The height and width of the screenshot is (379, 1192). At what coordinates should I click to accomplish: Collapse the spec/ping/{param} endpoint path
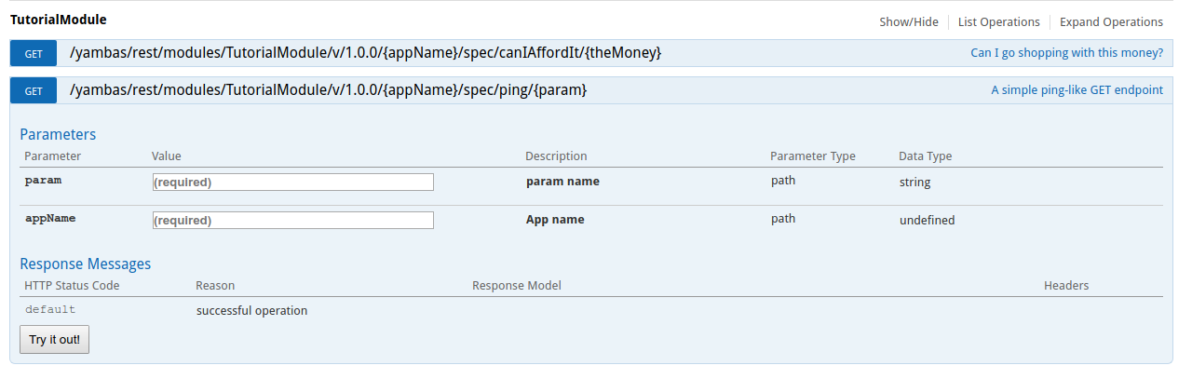pos(328,90)
